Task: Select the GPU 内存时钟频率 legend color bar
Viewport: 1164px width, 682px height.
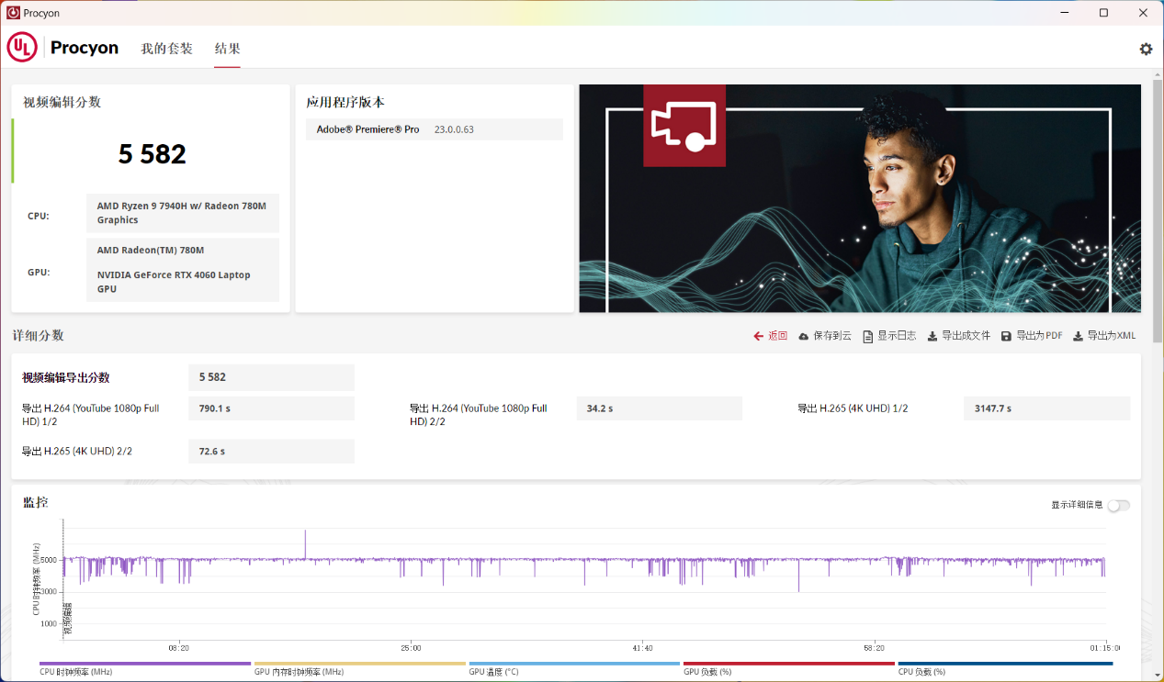Action: coord(359,663)
